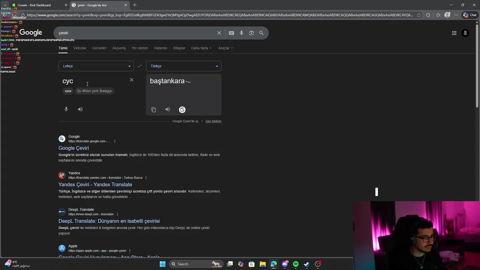The width and height of the screenshot is (480, 270).
Task: Switch to the Yer siteleri tab
Action: 140,48
